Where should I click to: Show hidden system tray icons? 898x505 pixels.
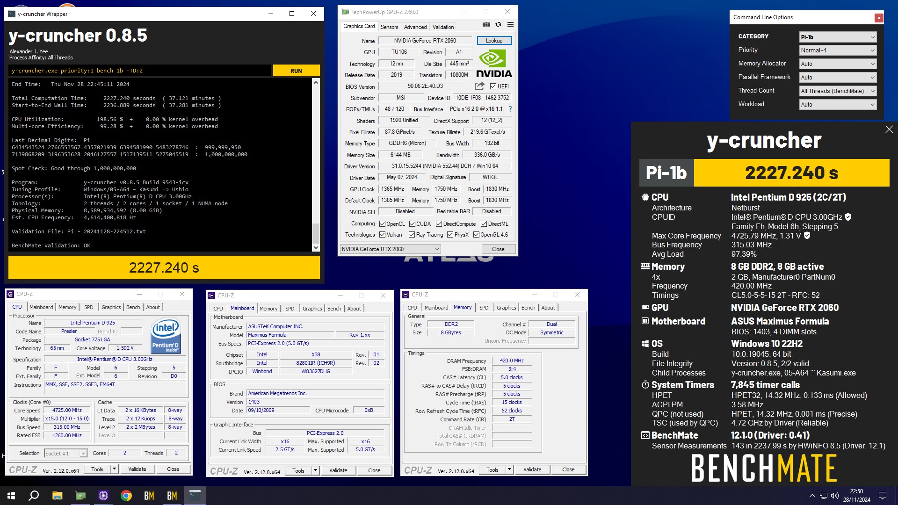click(x=812, y=496)
